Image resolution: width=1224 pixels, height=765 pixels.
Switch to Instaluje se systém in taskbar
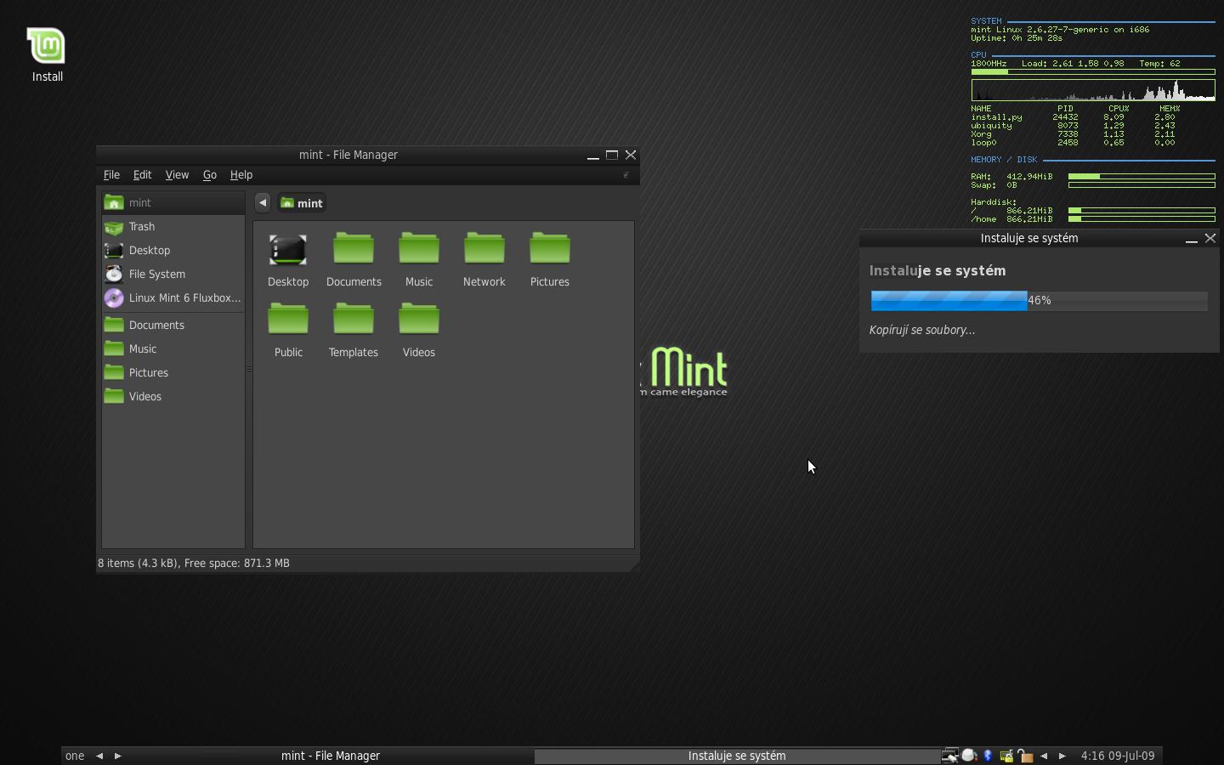tap(737, 756)
